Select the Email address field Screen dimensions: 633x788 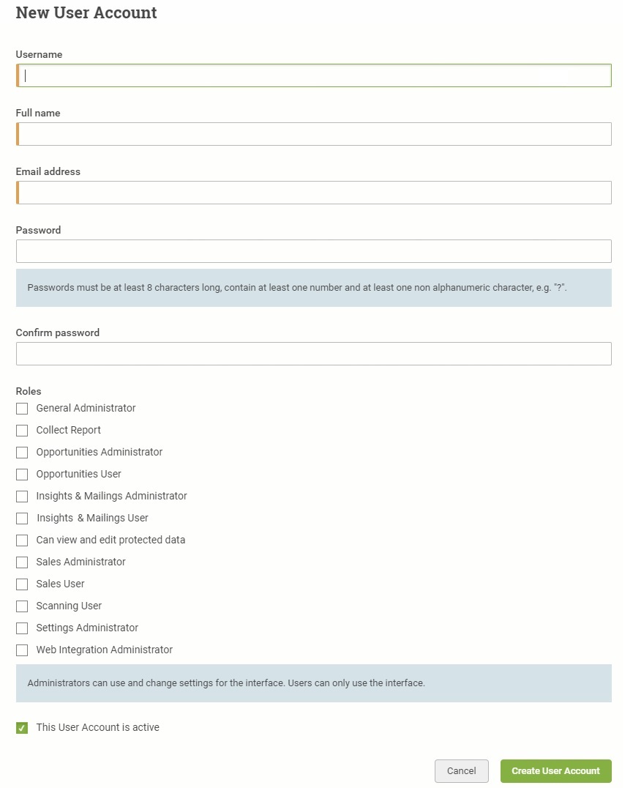[x=314, y=193]
